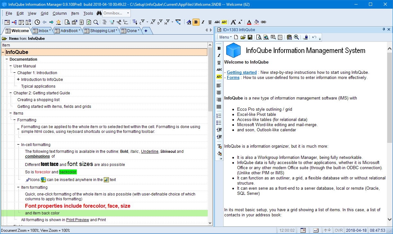
Task: Select the 'and item back color' row
Action: click(104, 213)
